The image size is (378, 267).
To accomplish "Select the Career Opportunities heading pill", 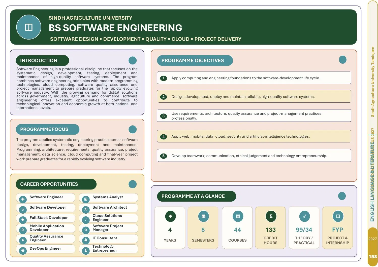I will pos(56,184).
